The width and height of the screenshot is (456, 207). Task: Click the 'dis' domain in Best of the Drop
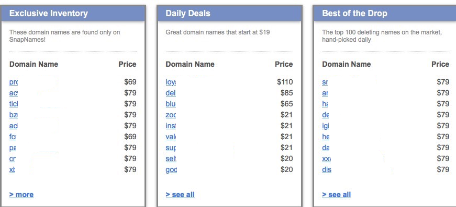pyautogui.click(x=327, y=169)
